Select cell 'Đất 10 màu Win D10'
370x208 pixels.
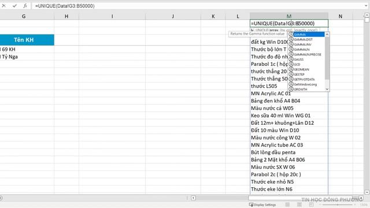tap(289, 130)
